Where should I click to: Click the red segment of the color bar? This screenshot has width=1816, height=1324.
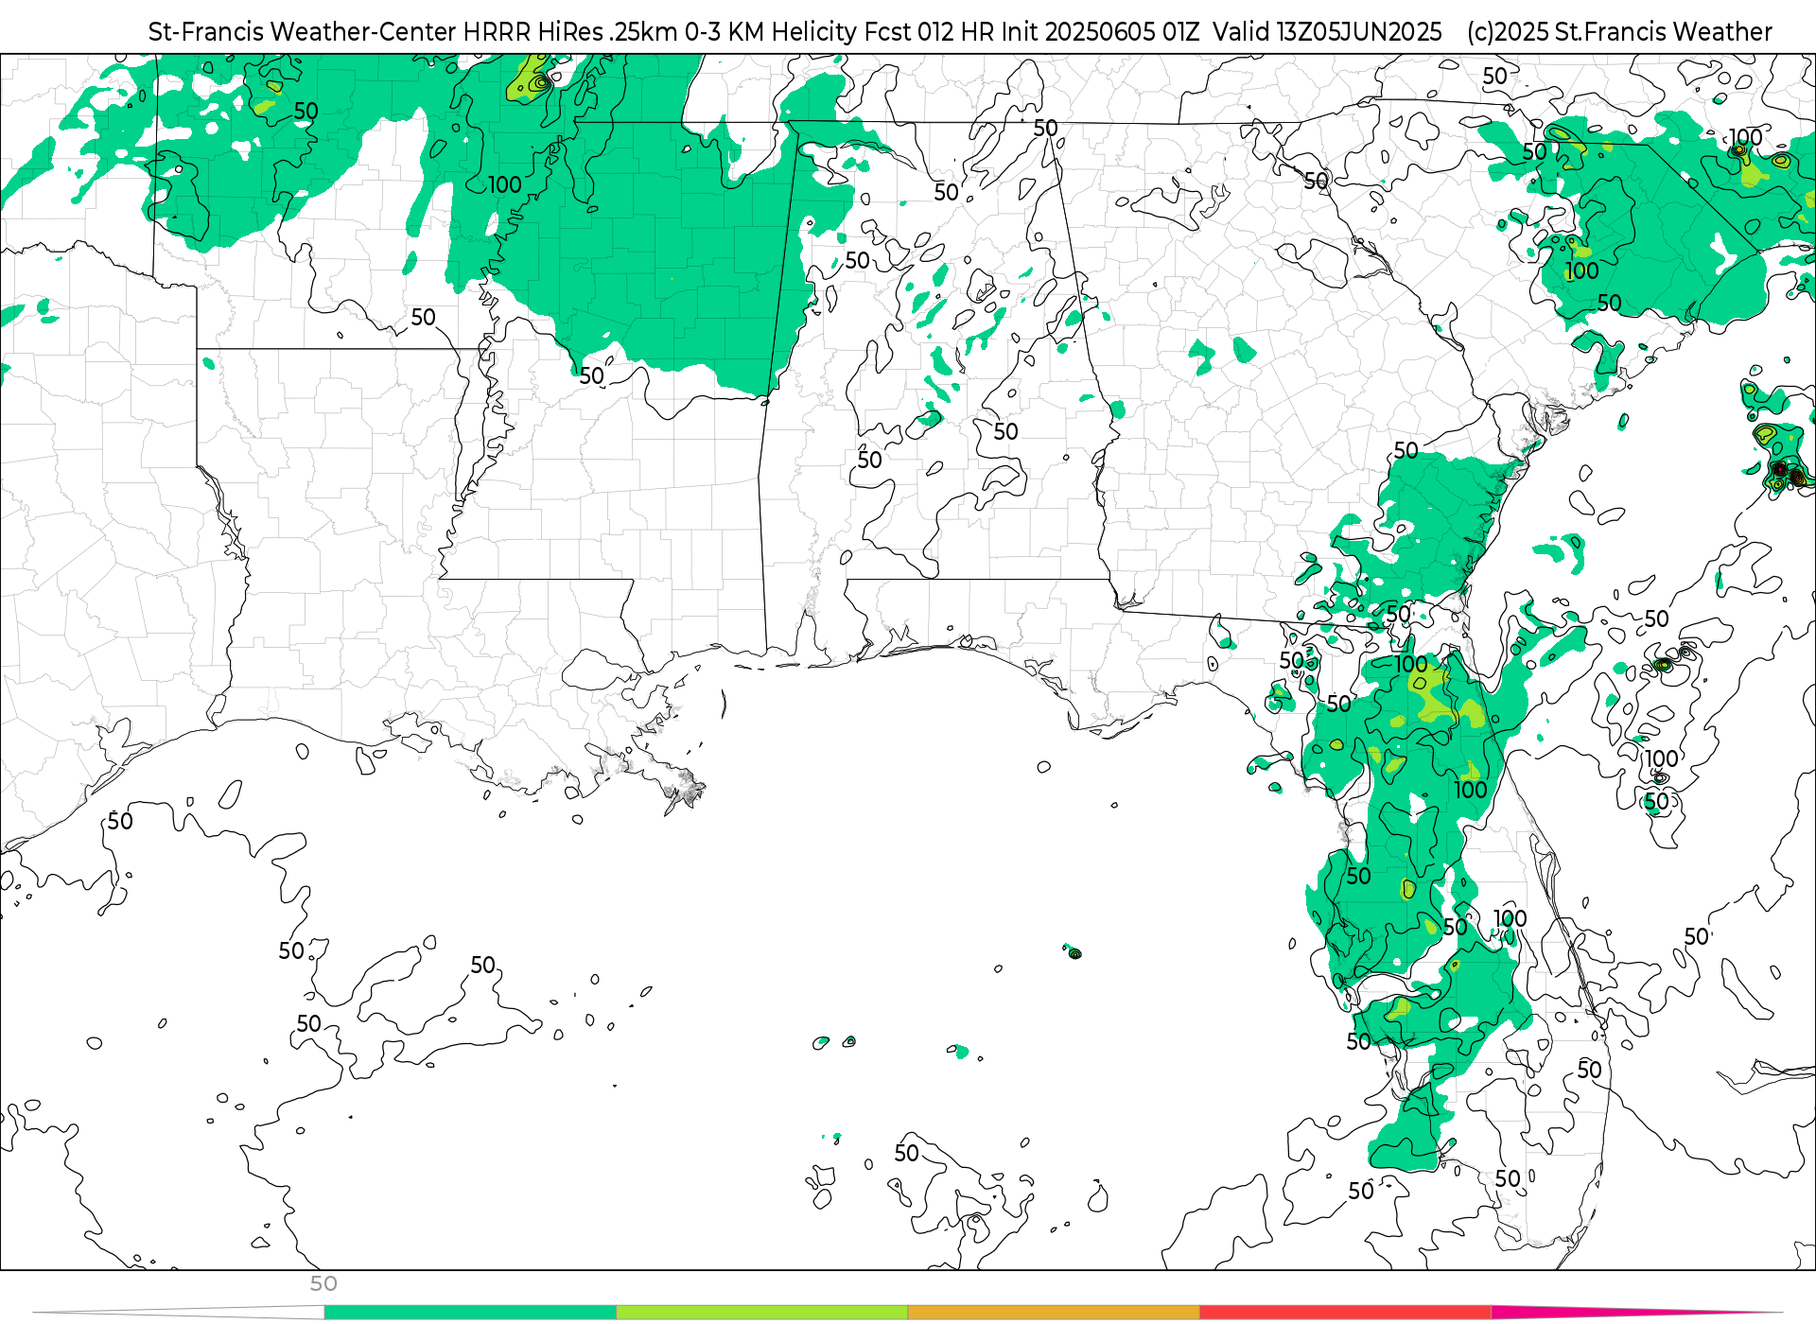(1345, 1313)
